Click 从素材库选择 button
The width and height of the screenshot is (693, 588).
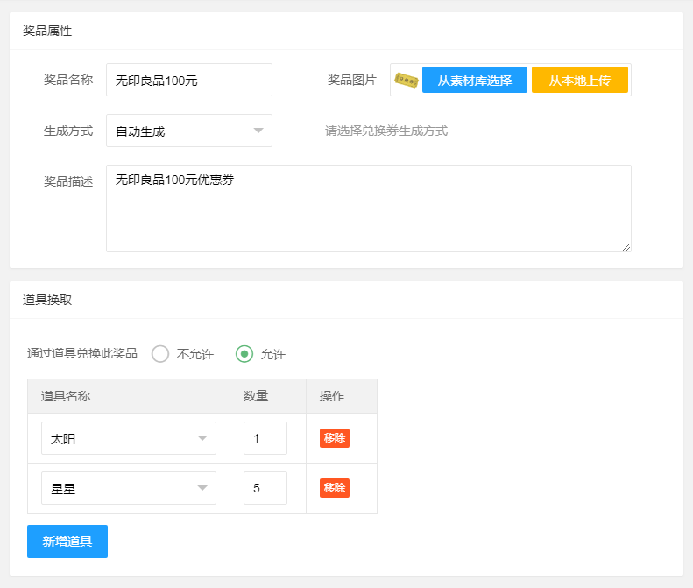coord(475,80)
